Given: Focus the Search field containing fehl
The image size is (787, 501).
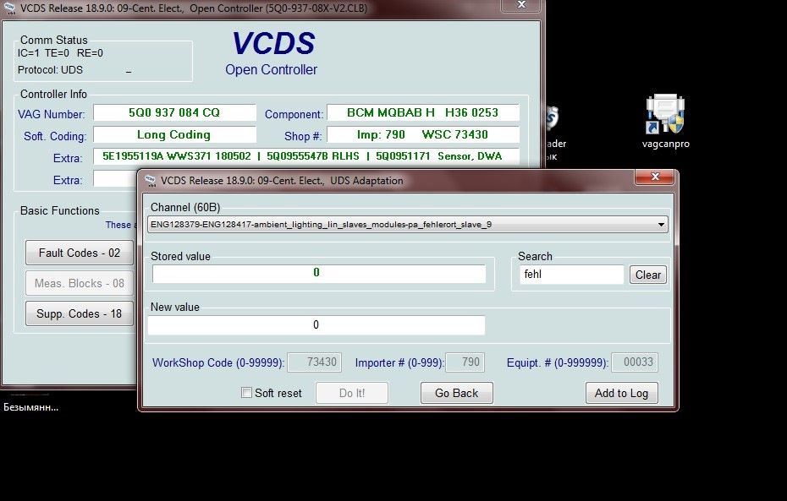Looking at the screenshot, I should 572,275.
